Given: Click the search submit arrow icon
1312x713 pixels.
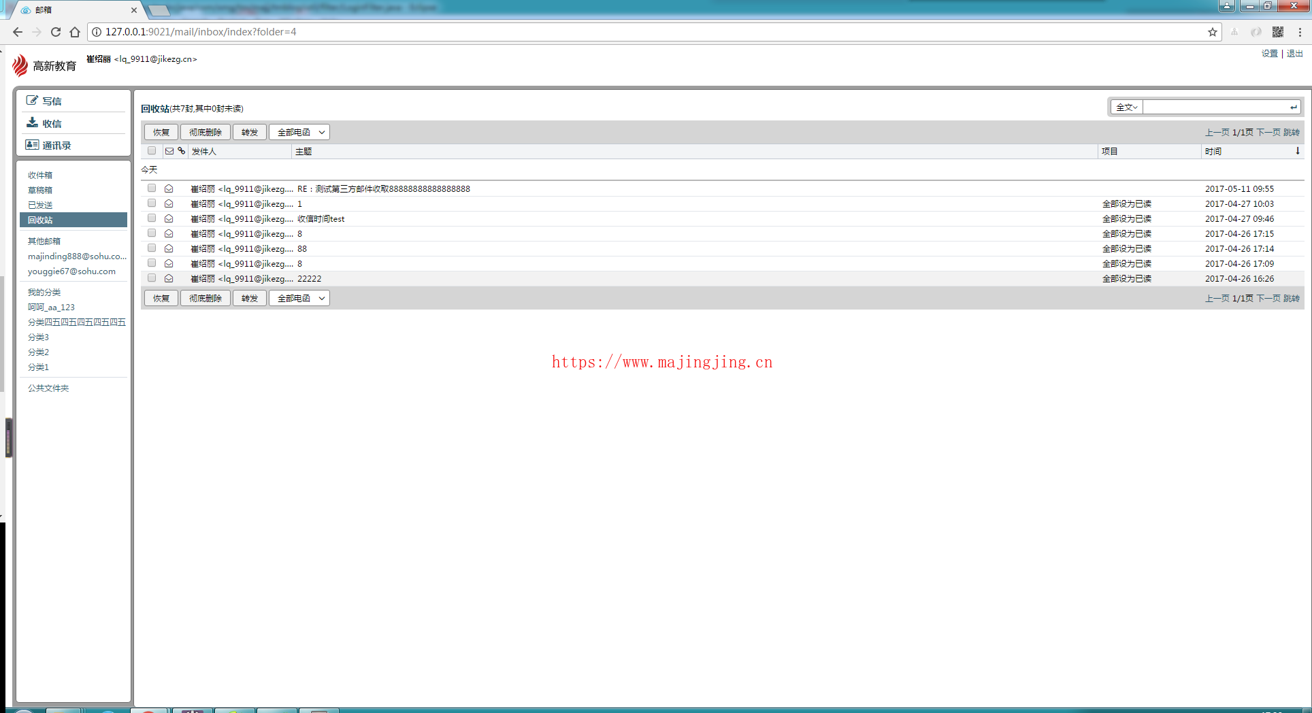Looking at the screenshot, I should 1293,107.
